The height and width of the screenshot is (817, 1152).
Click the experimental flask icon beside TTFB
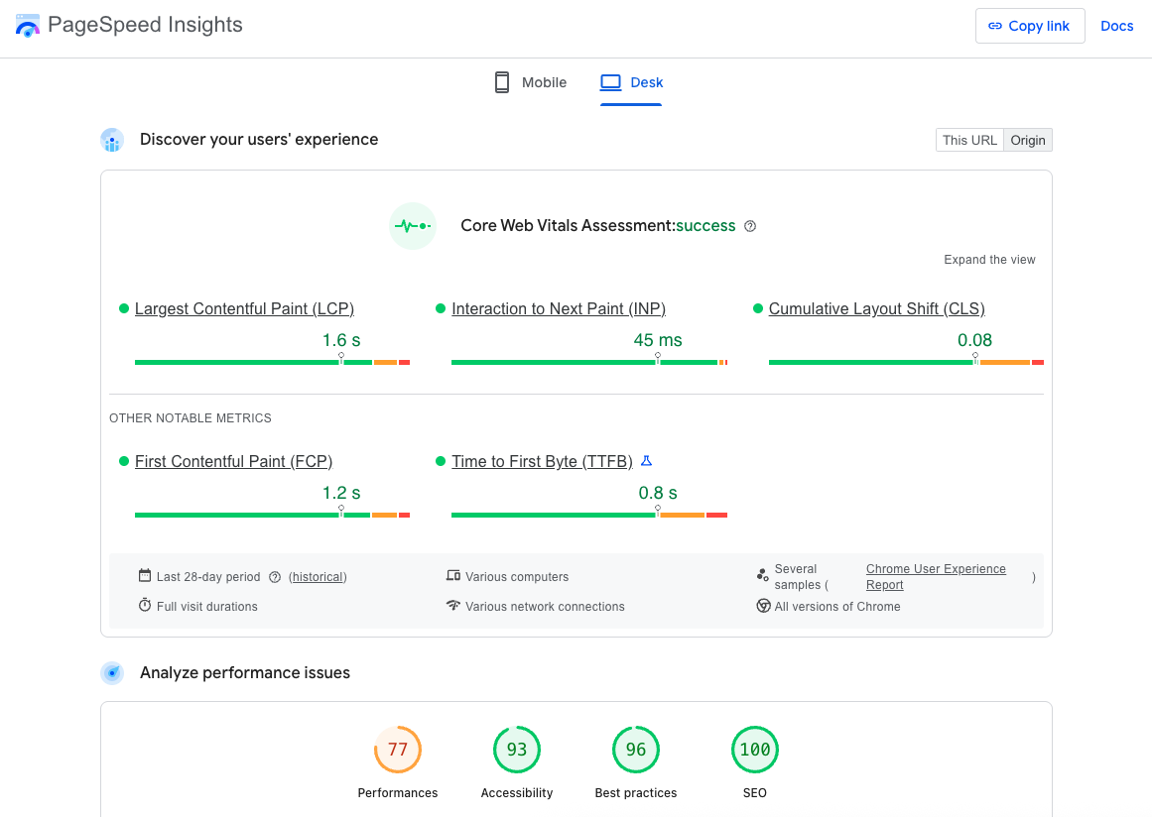pyautogui.click(x=647, y=461)
